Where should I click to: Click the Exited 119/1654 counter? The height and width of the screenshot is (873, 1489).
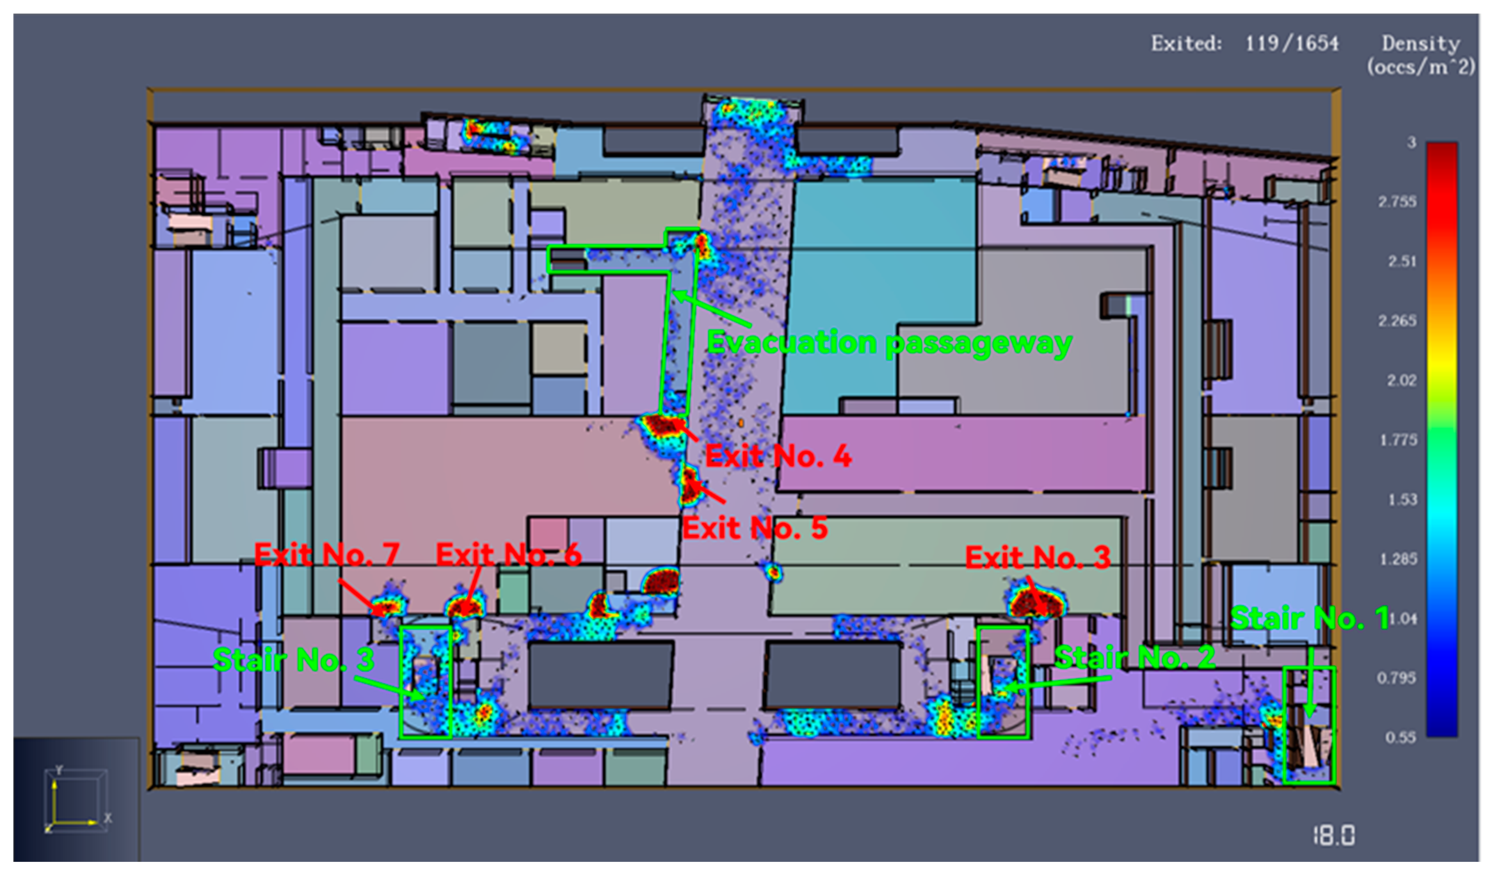click(1244, 44)
